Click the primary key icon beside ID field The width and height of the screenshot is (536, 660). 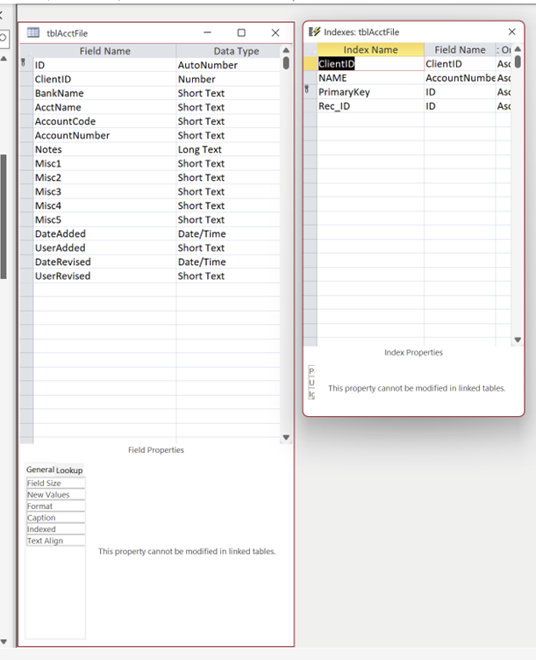(24, 62)
